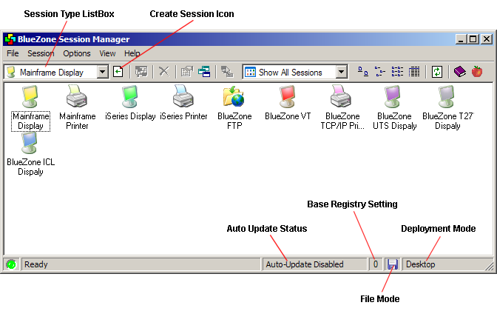Click the grayed-out networked computers toolbar icon
The image size is (497, 311).
[x=227, y=72]
